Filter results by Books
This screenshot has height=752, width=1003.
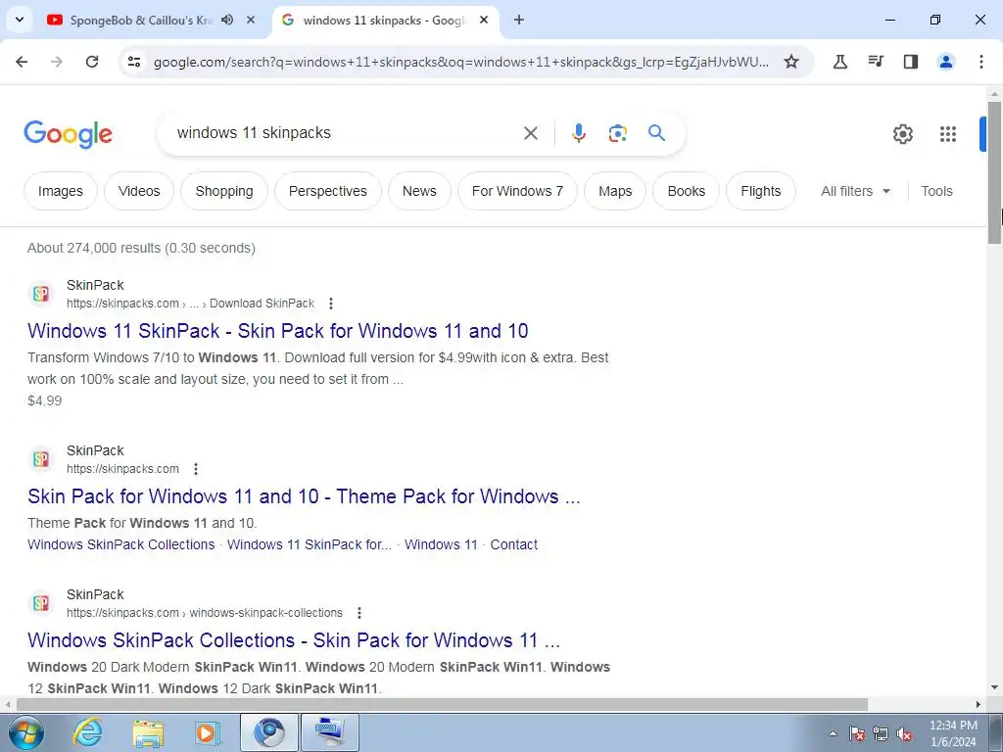point(686,191)
